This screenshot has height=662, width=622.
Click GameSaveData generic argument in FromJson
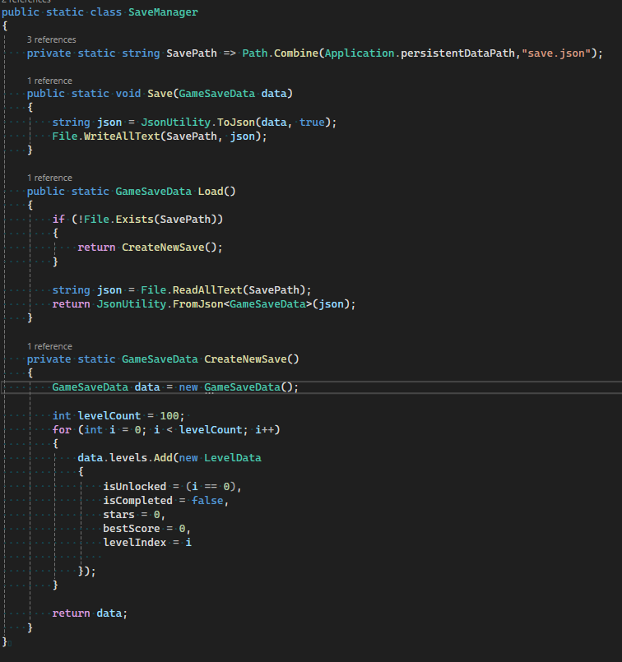coord(267,304)
